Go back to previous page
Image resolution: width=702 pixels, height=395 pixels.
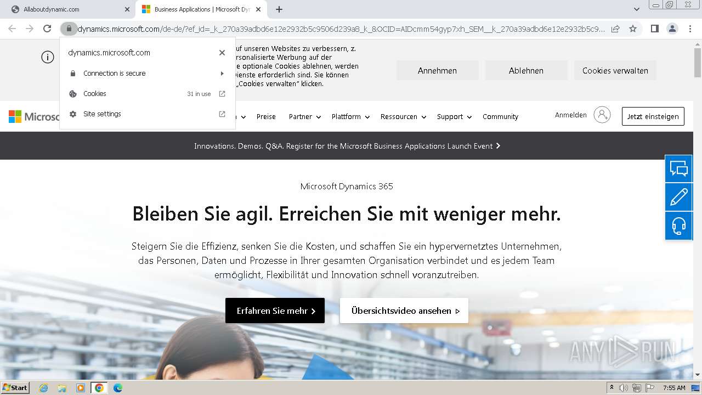tap(12, 29)
